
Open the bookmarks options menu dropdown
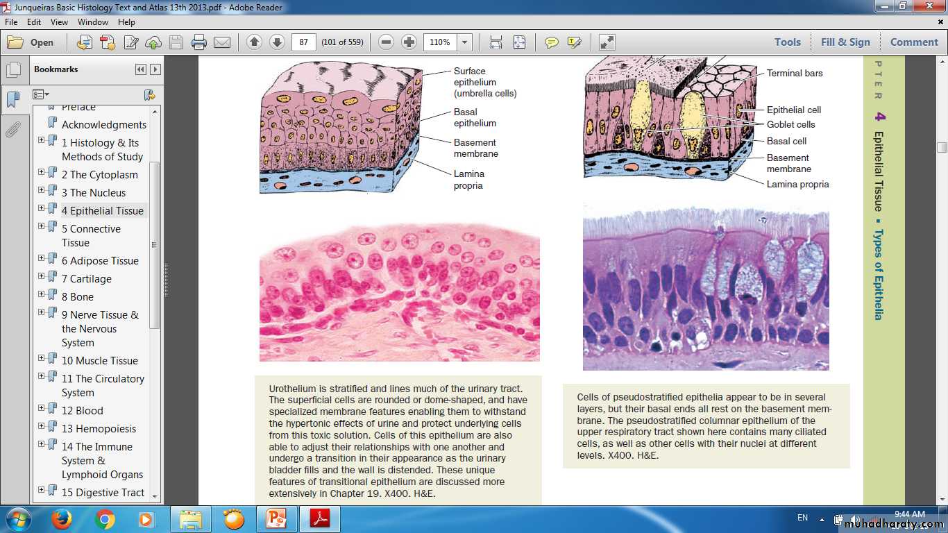coord(41,94)
